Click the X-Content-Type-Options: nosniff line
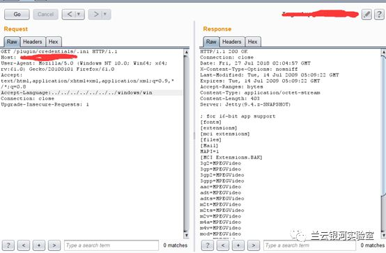This screenshot has width=386, height=253. 249,69
